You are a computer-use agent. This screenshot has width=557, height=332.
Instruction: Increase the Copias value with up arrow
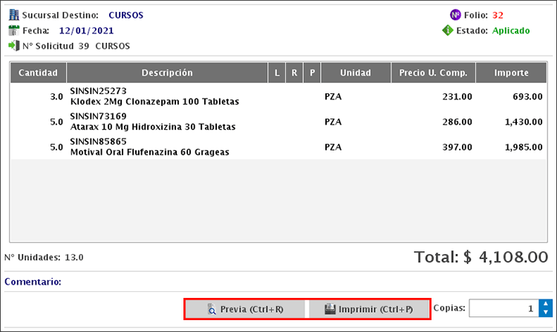(x=546, y=304)
